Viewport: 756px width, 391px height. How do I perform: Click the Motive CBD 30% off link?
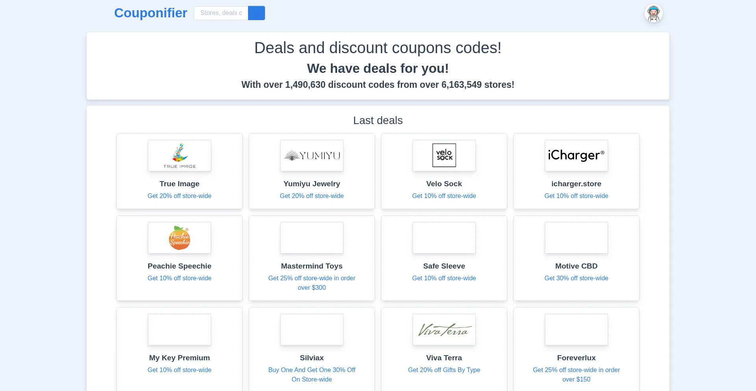pos(576,278)
